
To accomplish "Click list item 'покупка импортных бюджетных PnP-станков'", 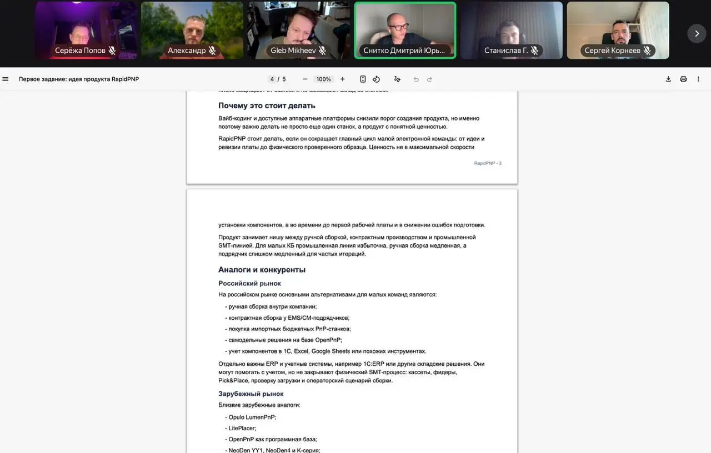I will [288, 329].
